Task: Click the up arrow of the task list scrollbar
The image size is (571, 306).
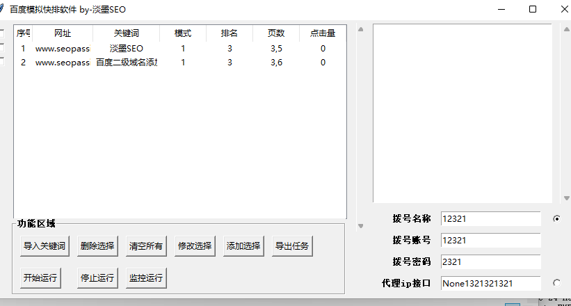Action: 360,29
